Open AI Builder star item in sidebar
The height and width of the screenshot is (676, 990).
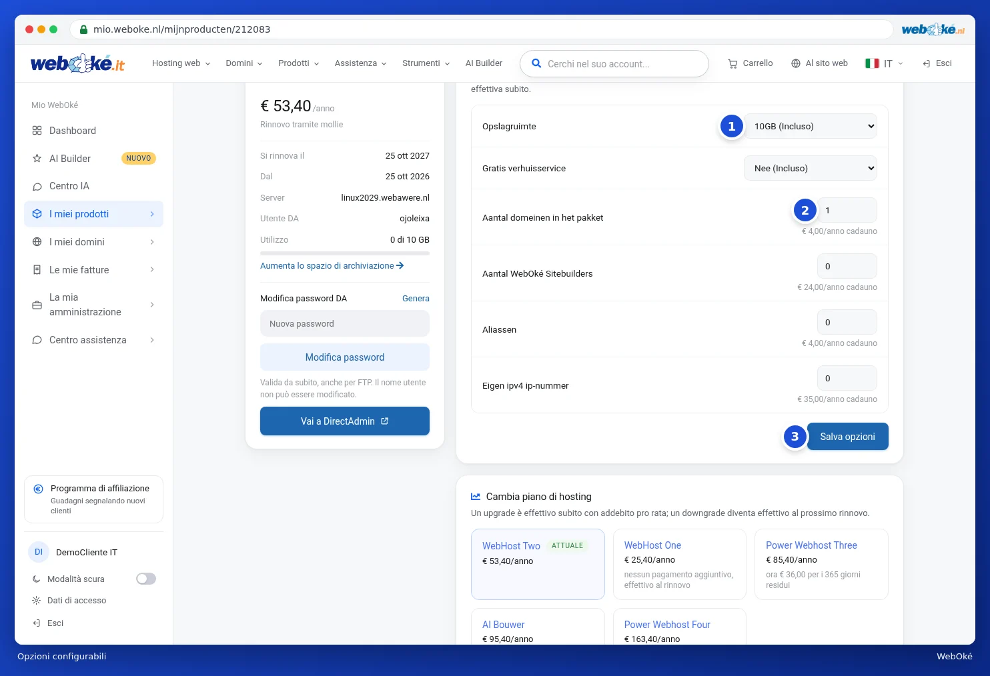click(x=93, y=159)
